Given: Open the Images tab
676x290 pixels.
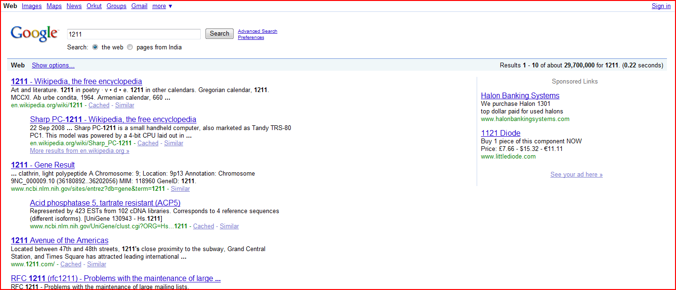Looking at the screenshot, I should point(31,6).
